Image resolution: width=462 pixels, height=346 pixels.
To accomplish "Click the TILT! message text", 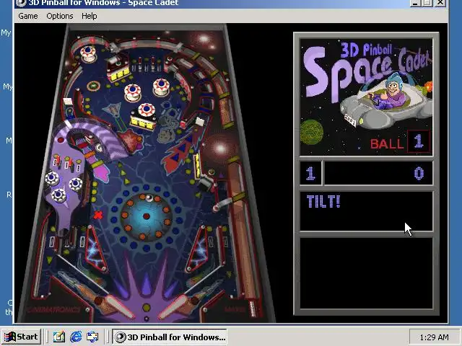I will [323, 202].
